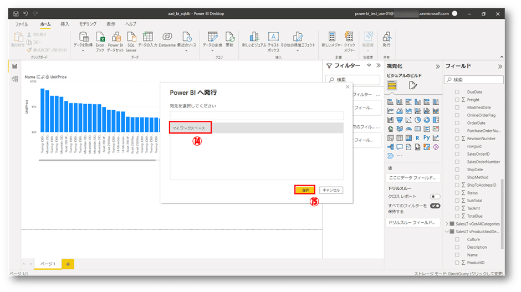Click more visuals ellipsis in visualization pane
521x292 pixels.
click(x=400, y=156)
